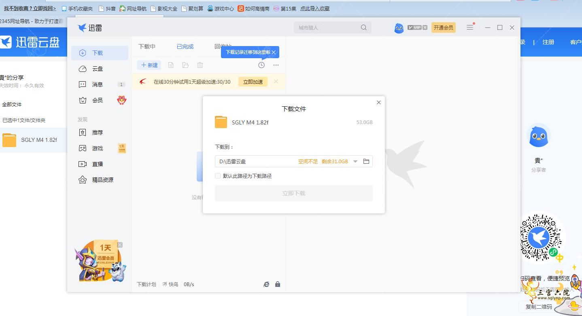Dismiss the 超级加速 trial notification bar
582x316 pixels.
point(276,82)
